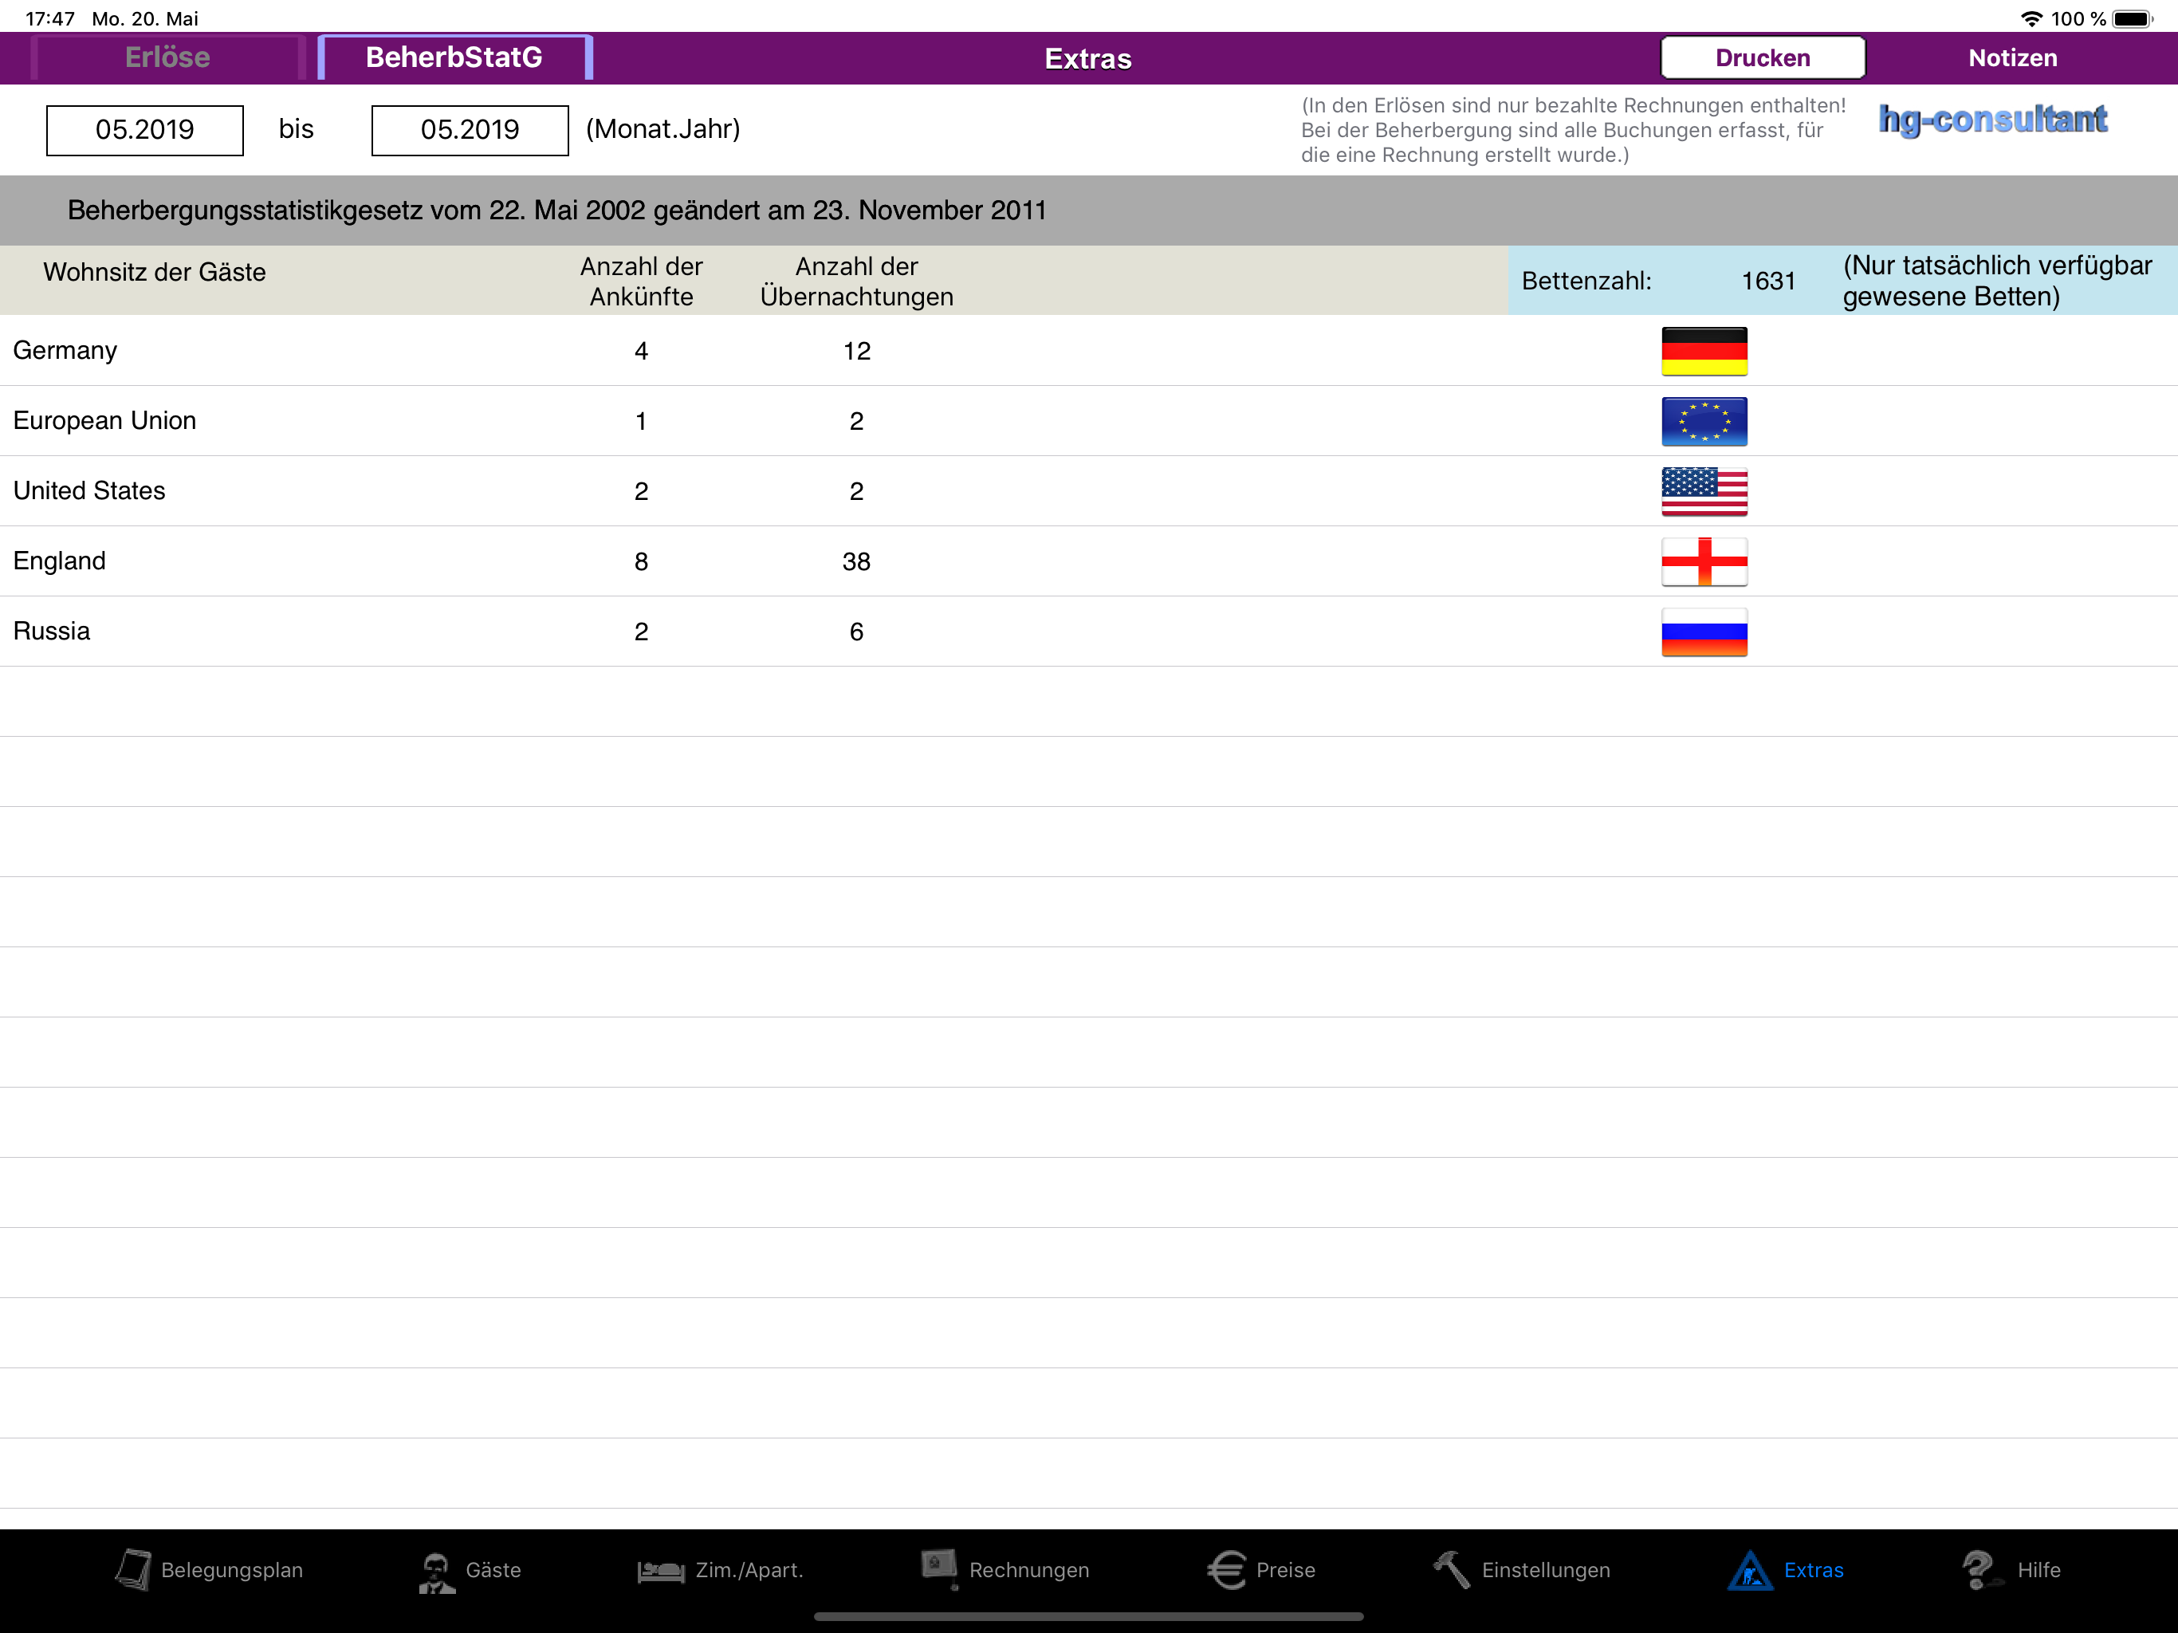Tap the England flag icon

(1704, 561)
